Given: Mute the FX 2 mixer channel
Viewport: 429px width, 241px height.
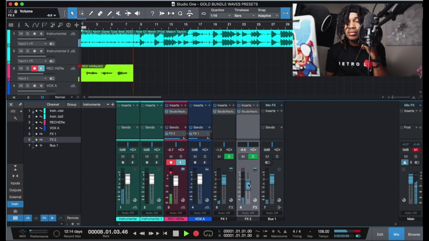Looking at the screenshot, I should click(x=243, y=157).
